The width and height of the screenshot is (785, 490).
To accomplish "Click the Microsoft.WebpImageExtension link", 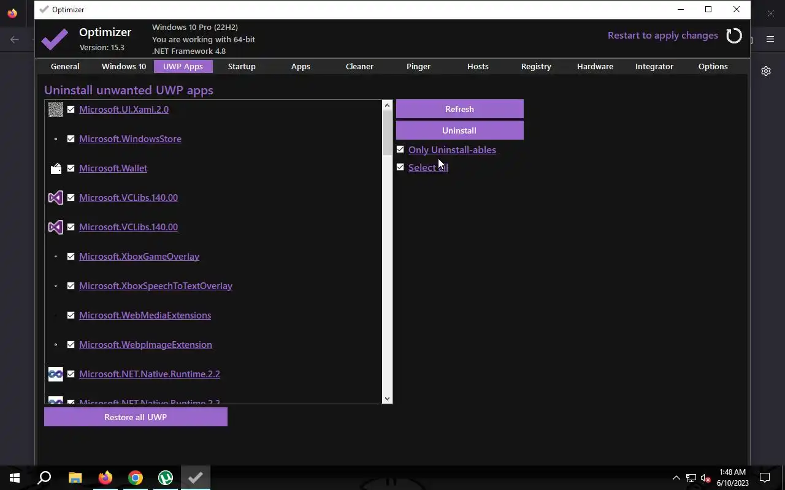I will point(145,345).
